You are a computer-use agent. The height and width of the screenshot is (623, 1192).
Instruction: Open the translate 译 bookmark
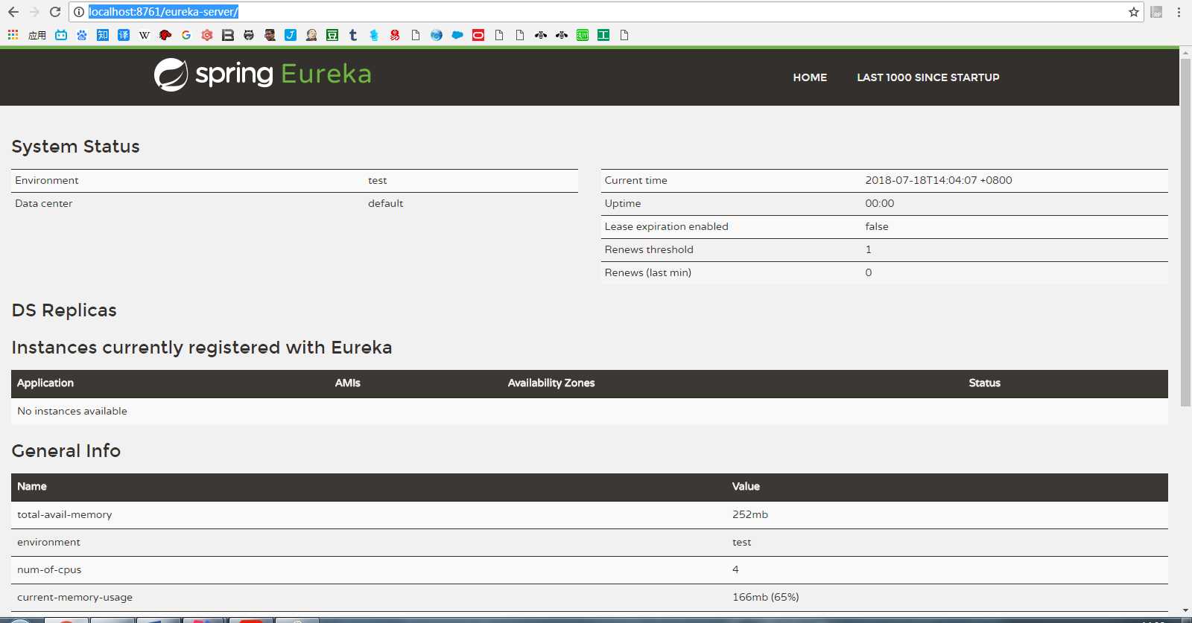[x=124, y=35]
